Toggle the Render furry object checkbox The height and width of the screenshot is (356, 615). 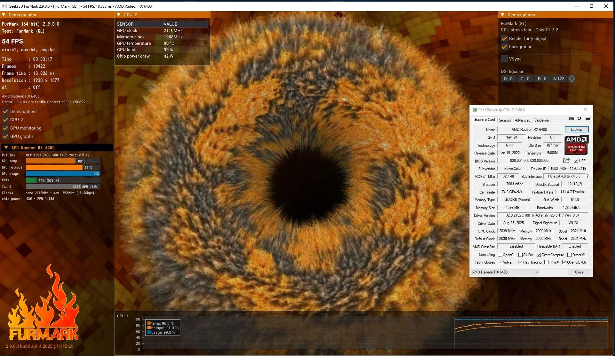click(x=504, y=38)
